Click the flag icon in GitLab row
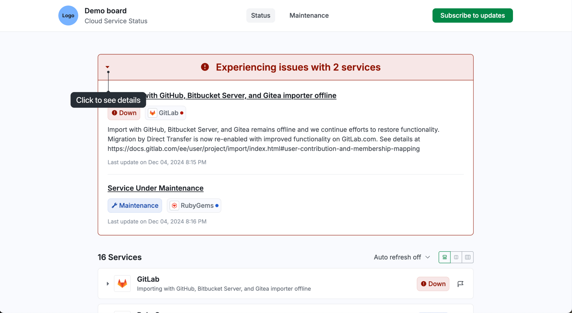 click(x=460, y=284)
